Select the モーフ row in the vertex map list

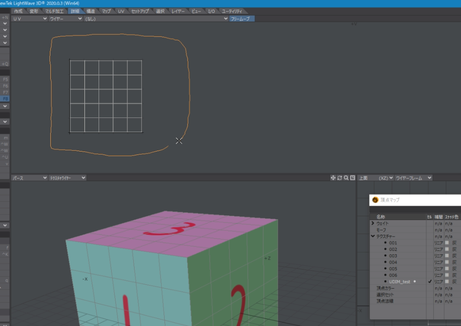[x=381, y=230]
